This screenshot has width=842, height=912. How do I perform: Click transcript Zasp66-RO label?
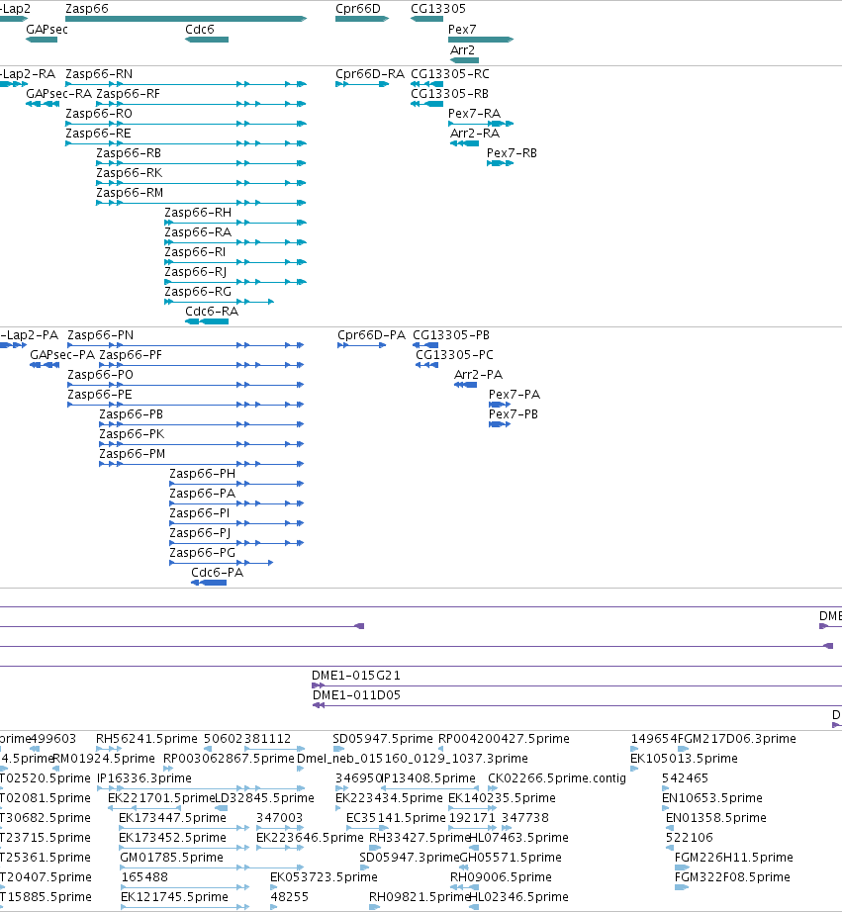pyautogui.click(x=99, y=114)
